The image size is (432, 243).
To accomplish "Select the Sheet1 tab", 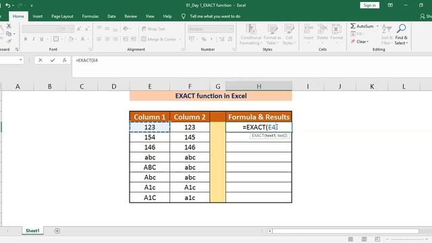I will coord(32,231).
